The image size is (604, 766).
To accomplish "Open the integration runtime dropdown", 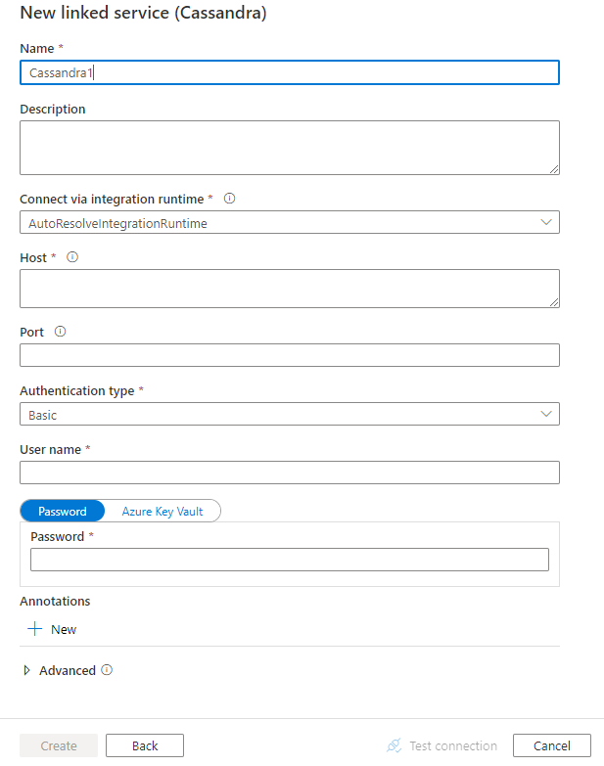I will click(290, 223).
